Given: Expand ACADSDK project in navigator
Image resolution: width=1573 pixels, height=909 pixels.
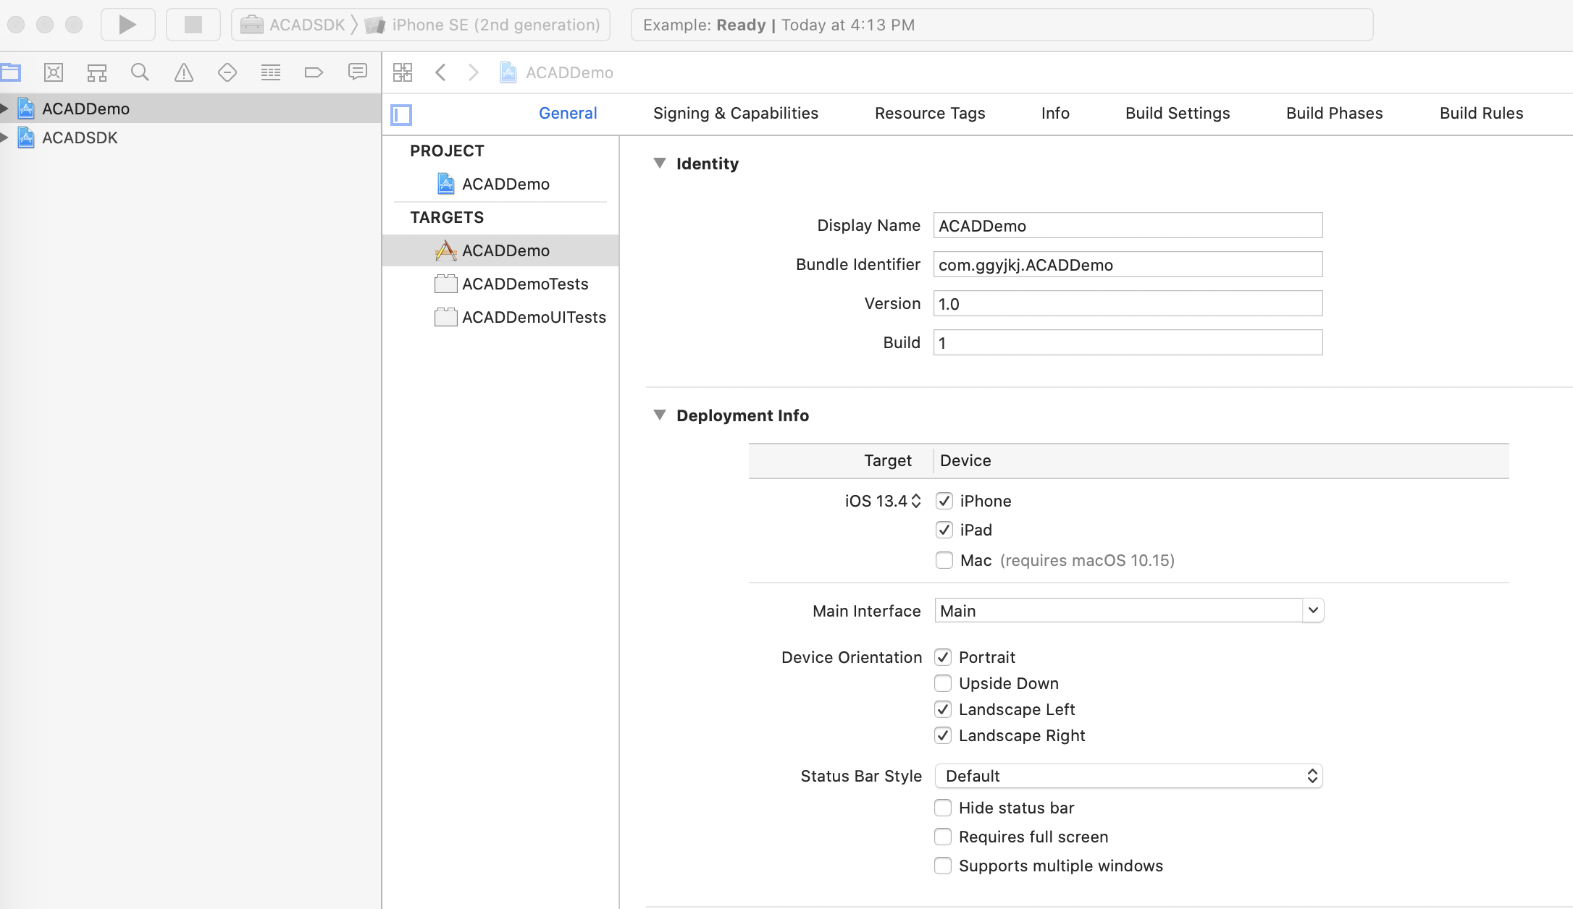Looking at the screenshot, I should (x=4, y=138).
